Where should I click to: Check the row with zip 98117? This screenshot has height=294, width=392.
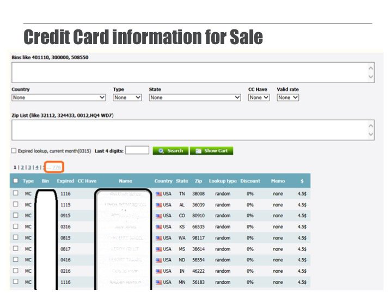(x=15, y=237)
